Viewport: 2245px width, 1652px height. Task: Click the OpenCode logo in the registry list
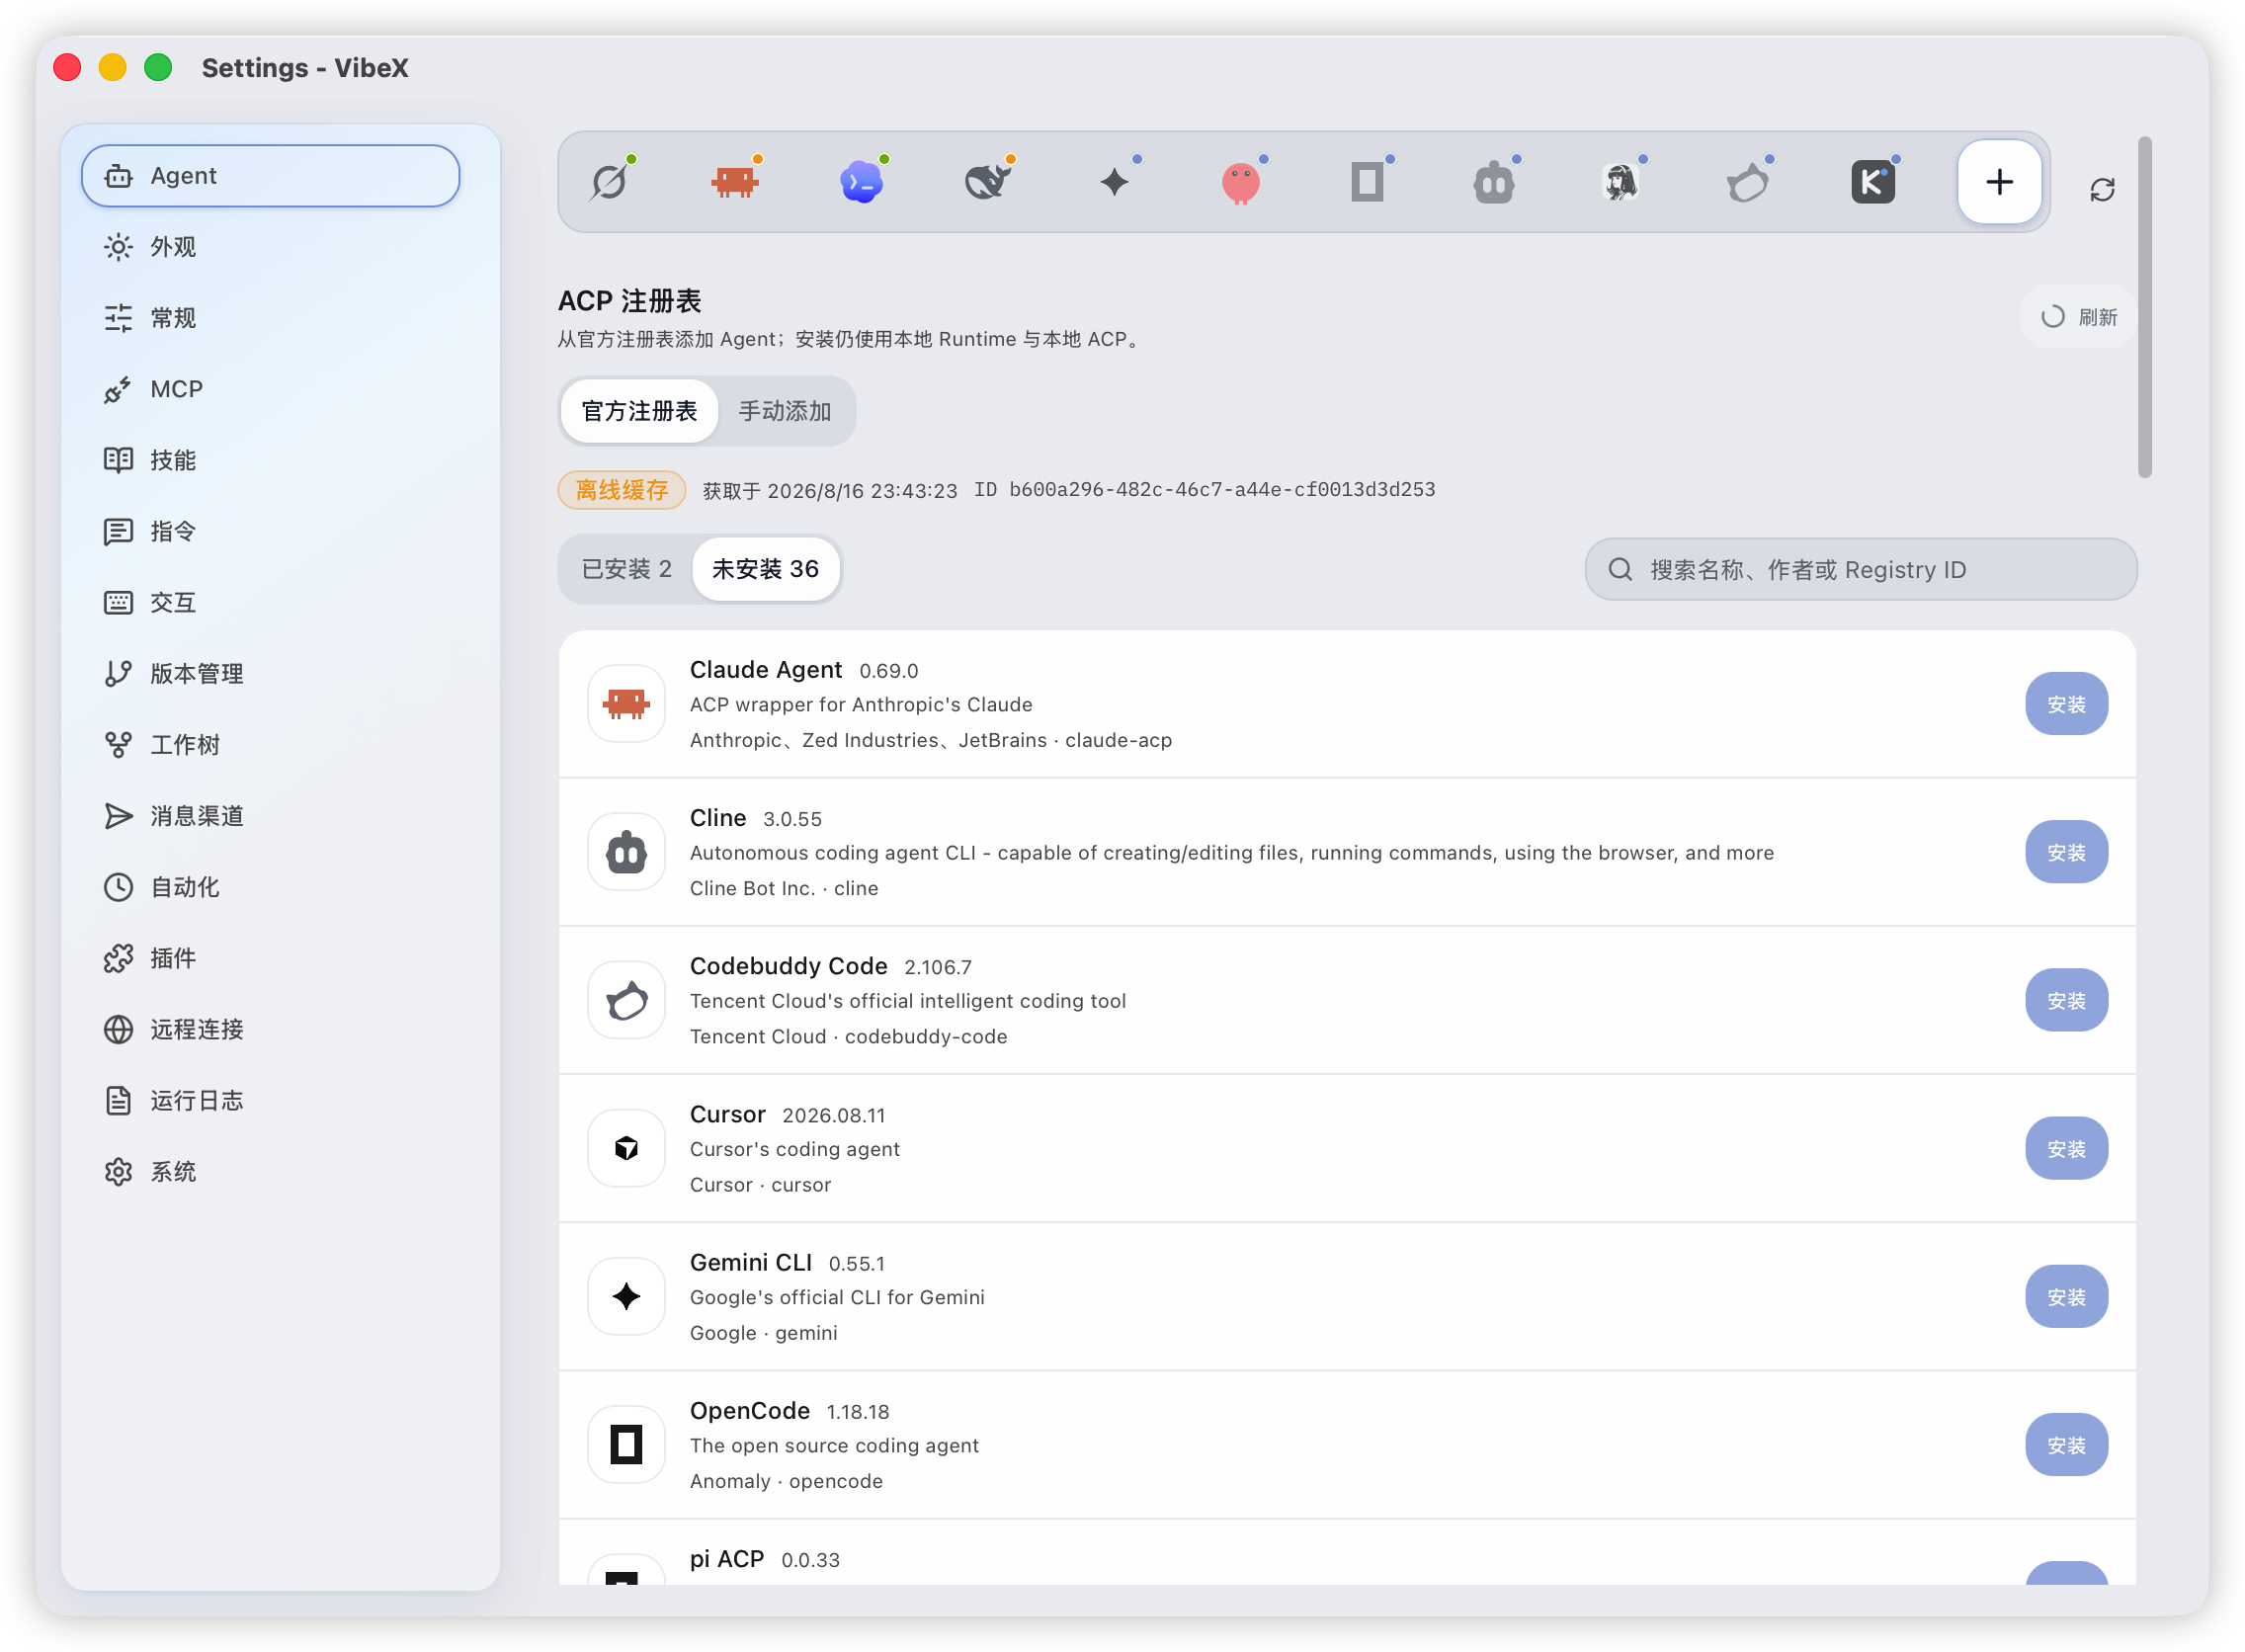(x=626, y=1444)
